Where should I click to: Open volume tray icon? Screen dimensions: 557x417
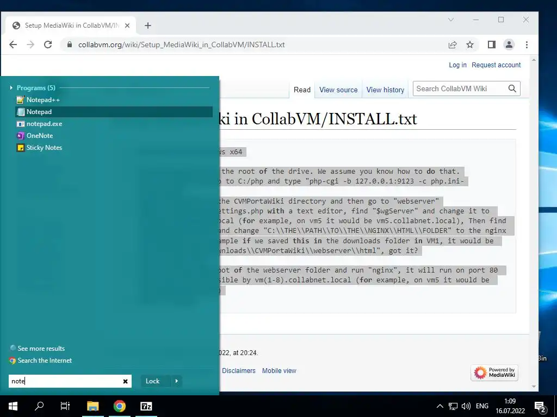pyautogui.click(x=466, y=406)
